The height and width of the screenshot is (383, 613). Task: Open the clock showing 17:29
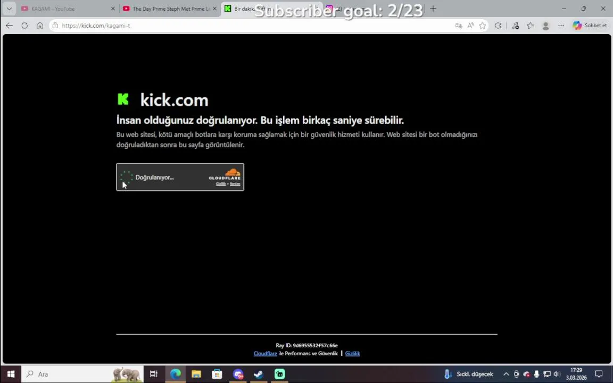pyautogui.click(x=576, y=374)
